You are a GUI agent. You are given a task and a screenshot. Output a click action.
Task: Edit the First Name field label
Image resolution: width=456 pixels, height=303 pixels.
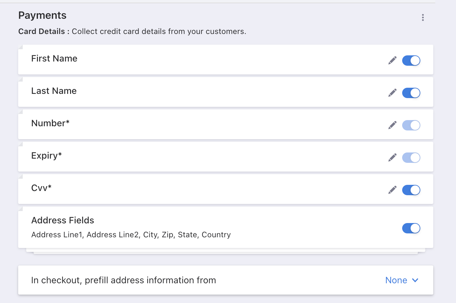pos(392,61)
